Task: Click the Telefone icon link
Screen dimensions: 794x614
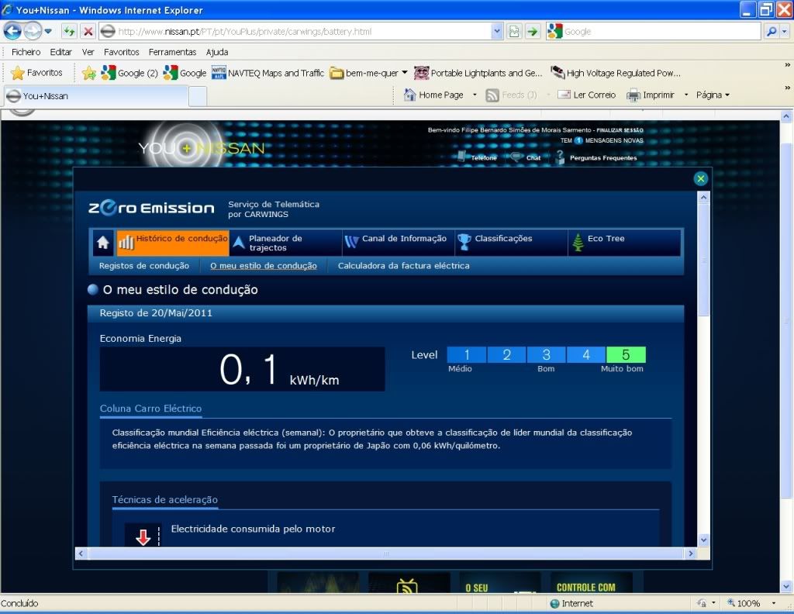Action: pos(478,157)
